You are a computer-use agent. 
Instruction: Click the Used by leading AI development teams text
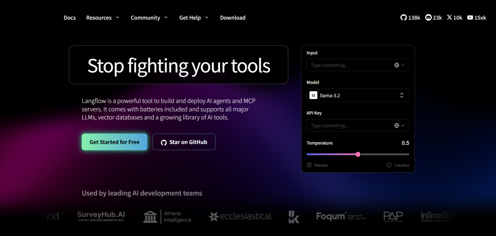(142, 193)
